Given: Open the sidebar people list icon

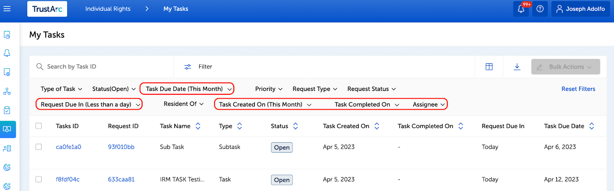Looking at the screenshot, I should [7, 148].
